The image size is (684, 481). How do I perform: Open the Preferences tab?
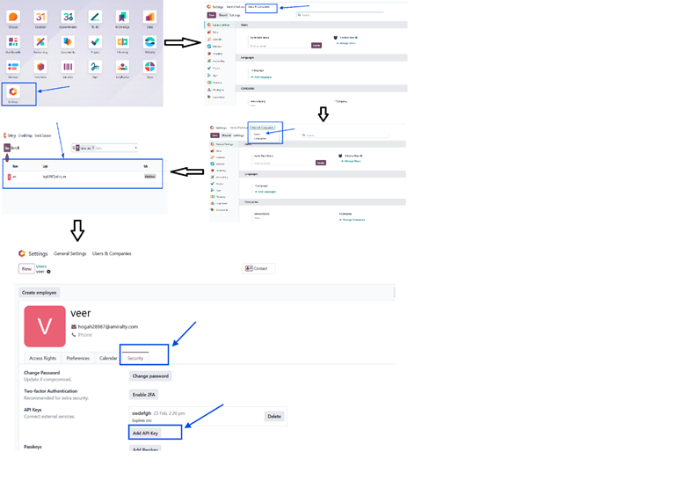pyautogui.click(x=77, y=358)
